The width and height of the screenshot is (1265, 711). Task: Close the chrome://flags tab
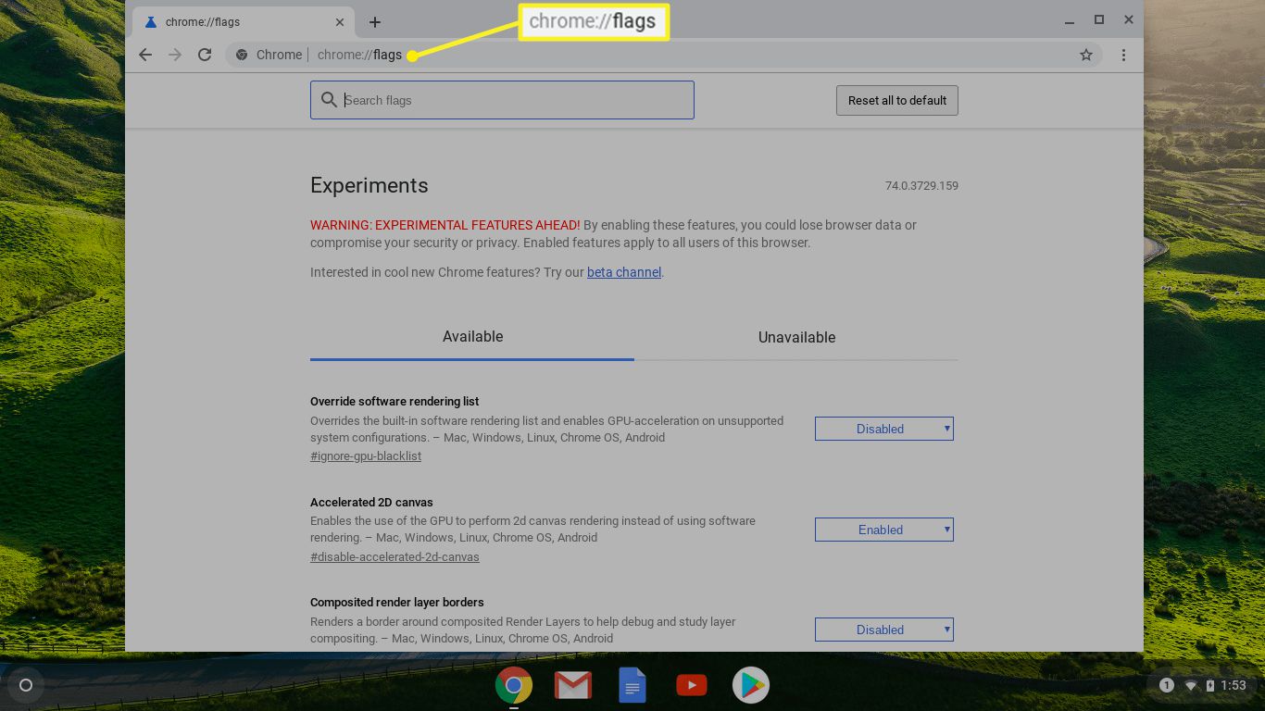pyautogui.click(x=340, y=22)
